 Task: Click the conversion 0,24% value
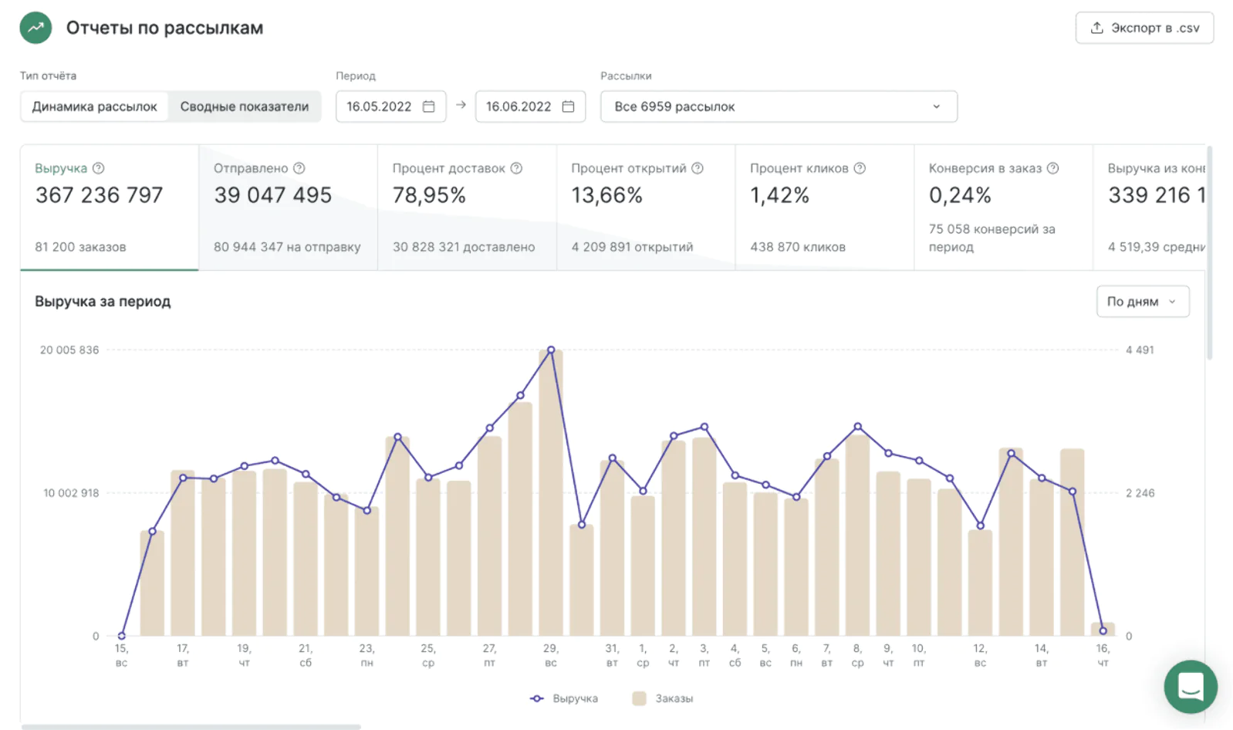[x=960, y=195]
